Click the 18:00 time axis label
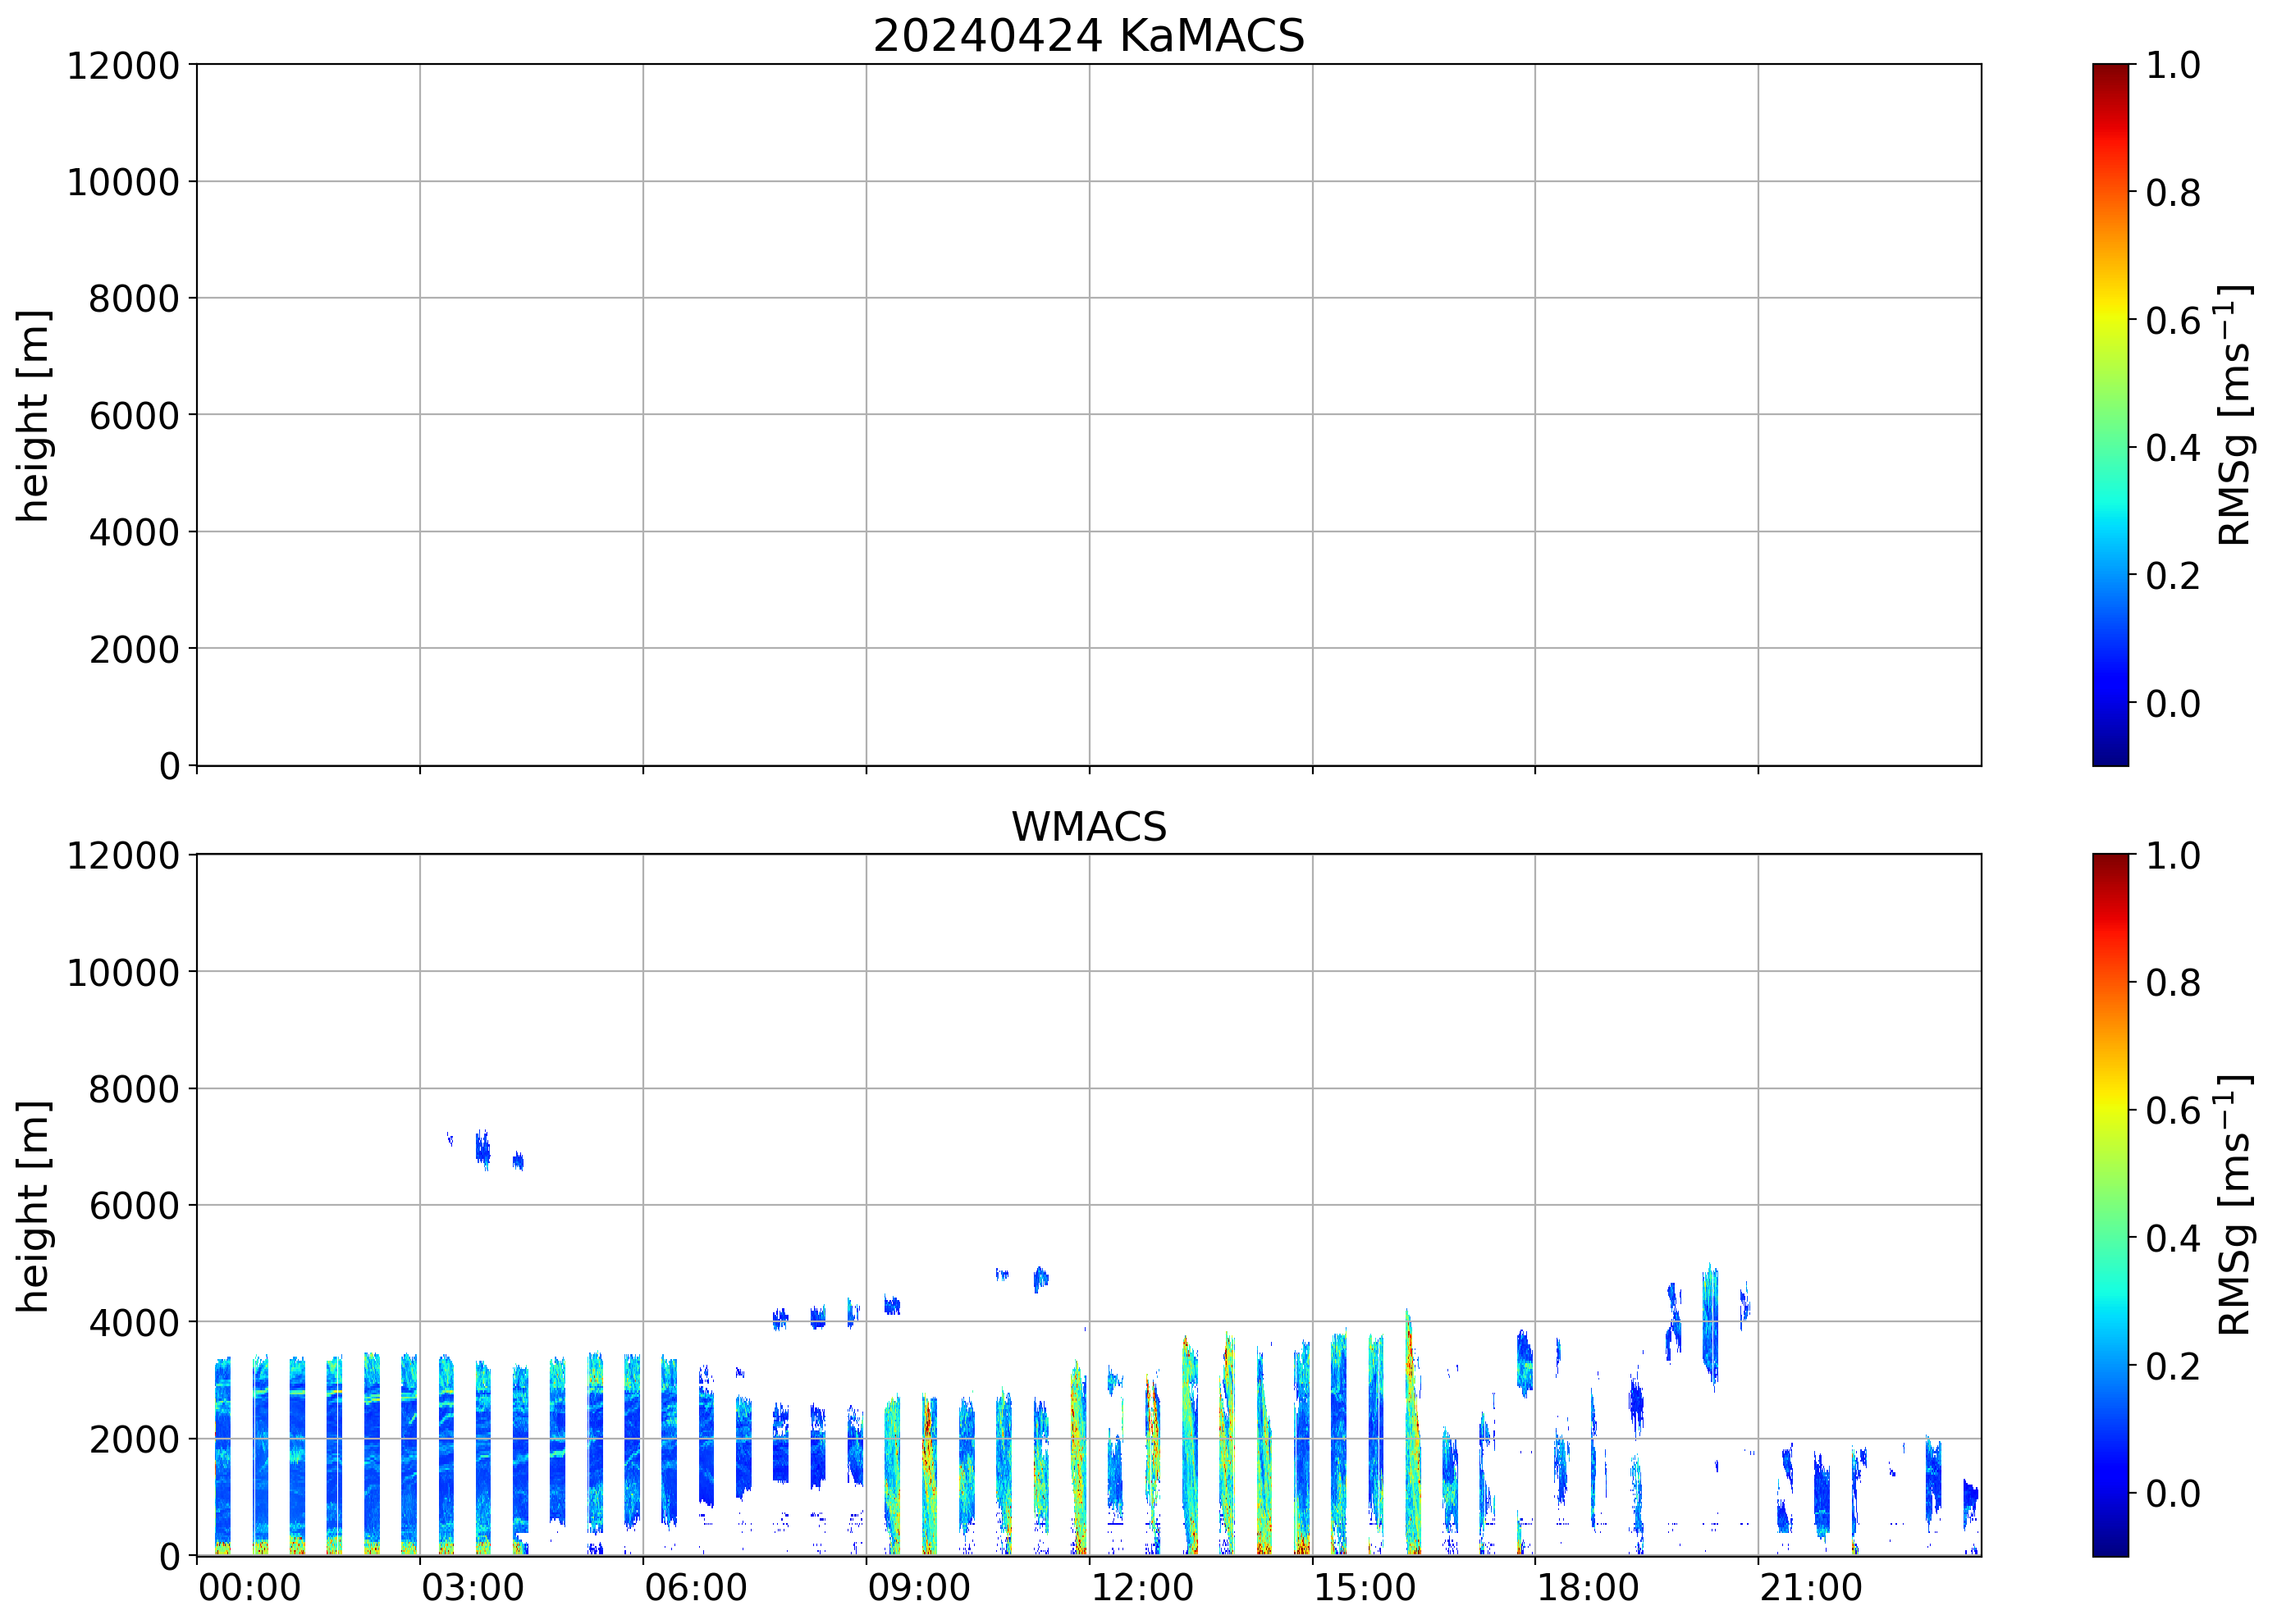Screen dimensions: 2277x1624 pos(1588,1588)
